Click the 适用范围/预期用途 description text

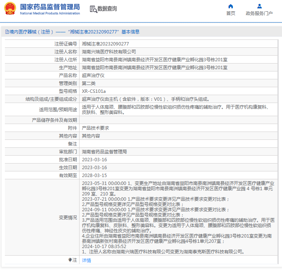click(175, 110)
